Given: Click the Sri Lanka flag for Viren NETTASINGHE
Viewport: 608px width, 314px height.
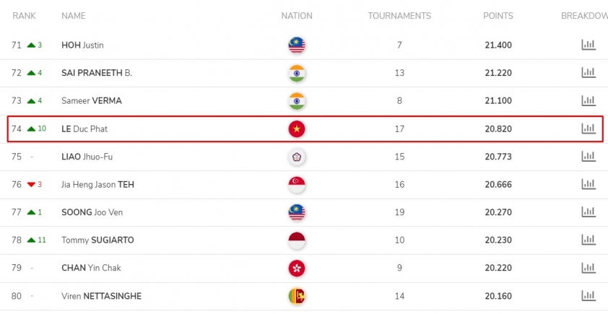Looking at the screenshot, I should [297, 296].
